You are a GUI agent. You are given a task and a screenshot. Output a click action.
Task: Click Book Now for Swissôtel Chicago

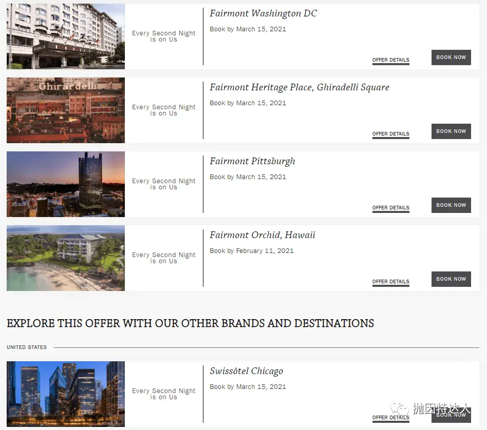pos(451,415)
